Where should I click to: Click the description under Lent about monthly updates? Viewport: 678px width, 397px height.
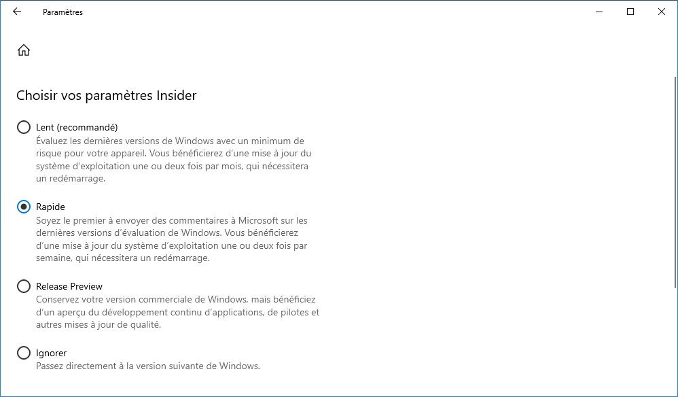click(x=174, y=160)
